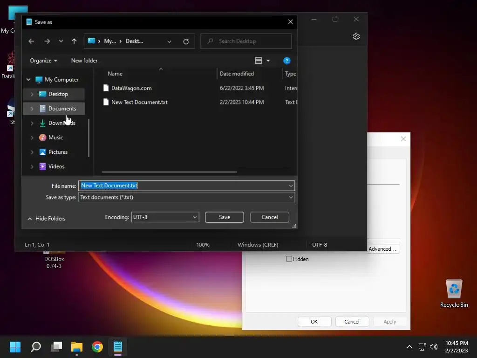Image resolution: width=477 pixels, height=358 pixels.
Task: Select Desktop in navigation pane
Action: tap(58, 94)
